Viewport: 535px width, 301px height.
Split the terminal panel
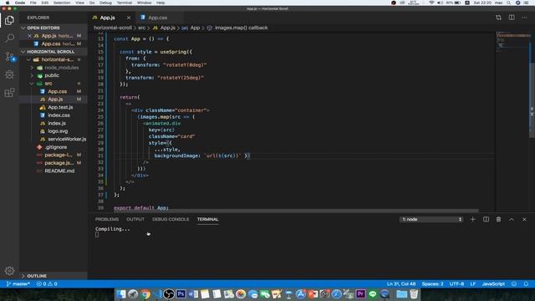486,219
